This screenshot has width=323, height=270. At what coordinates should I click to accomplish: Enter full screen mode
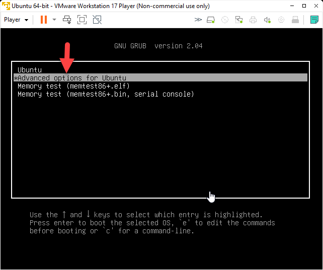(82, 20)
